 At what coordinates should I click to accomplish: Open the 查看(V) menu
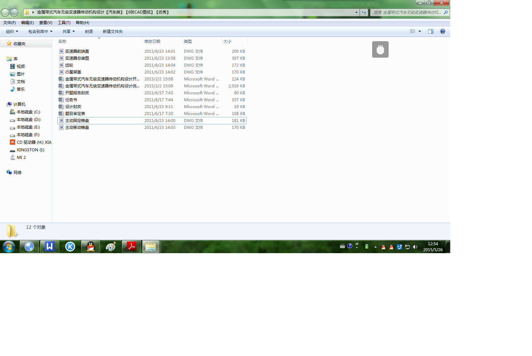click(x=46, y=23)
